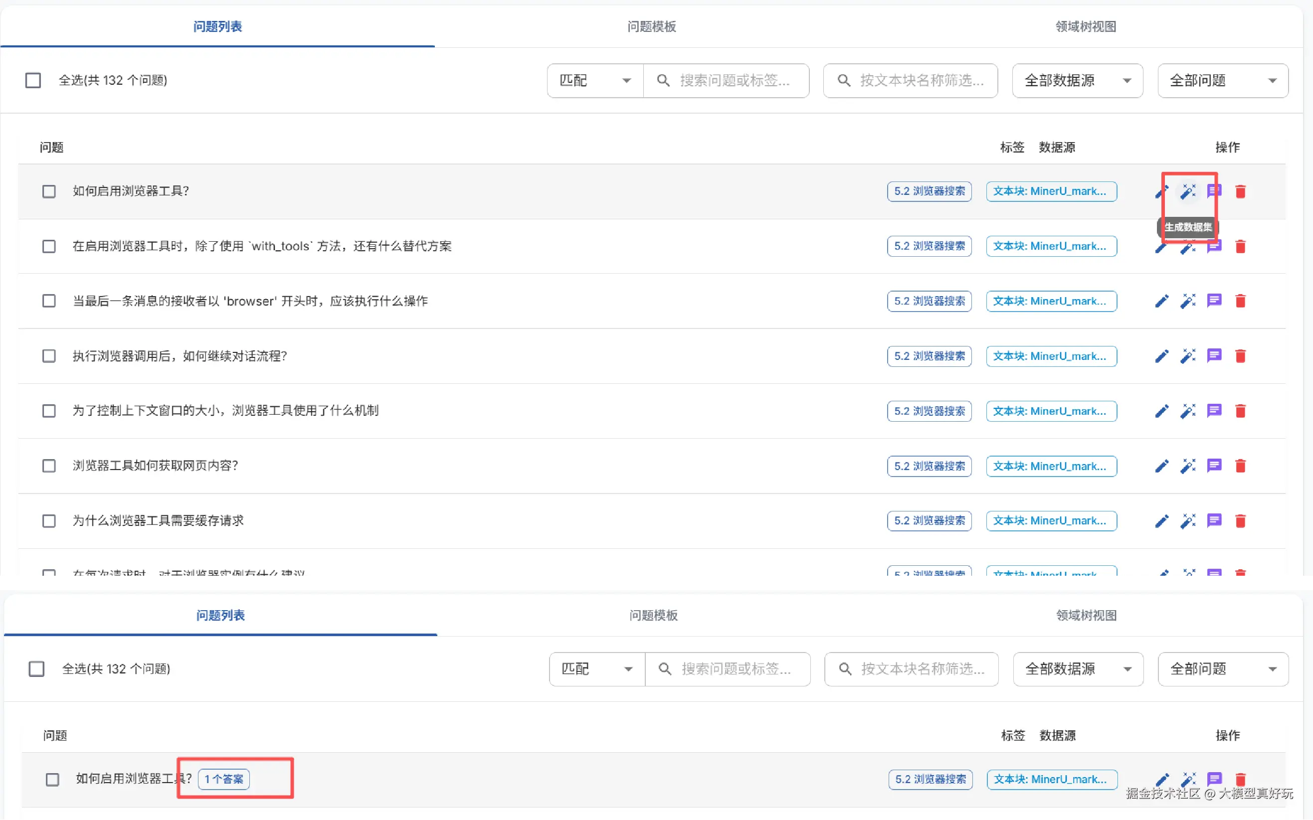Click purple chat icon in '执行浏览器调用后' row
This screenshot has height=820, width=1313.
click(1214, 356)
